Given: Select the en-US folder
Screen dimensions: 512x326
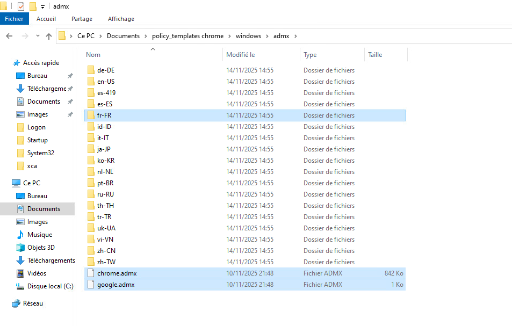Looking at the screenshot, I should pyautogui.click(x=105, y=82).
